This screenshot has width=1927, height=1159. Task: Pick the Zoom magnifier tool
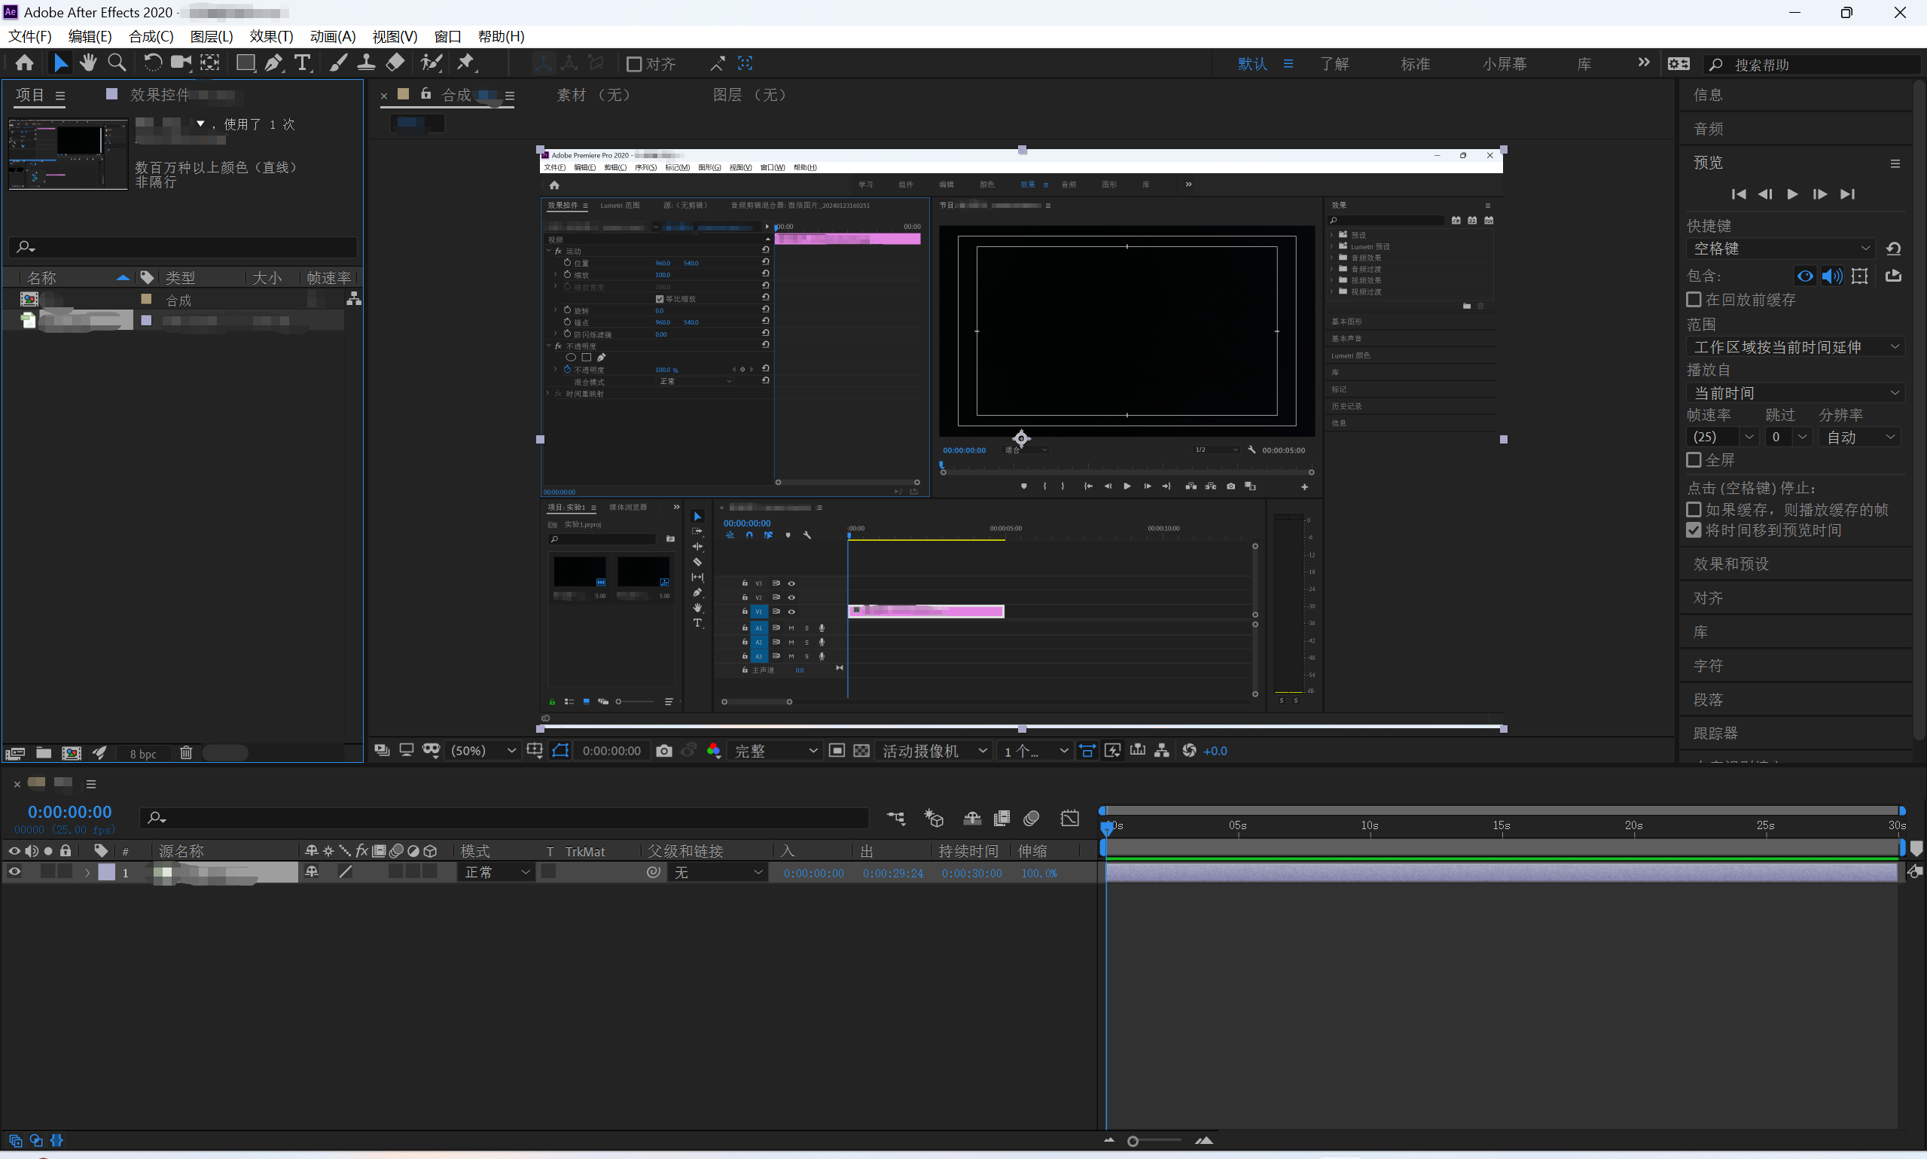tap(117, 63)
